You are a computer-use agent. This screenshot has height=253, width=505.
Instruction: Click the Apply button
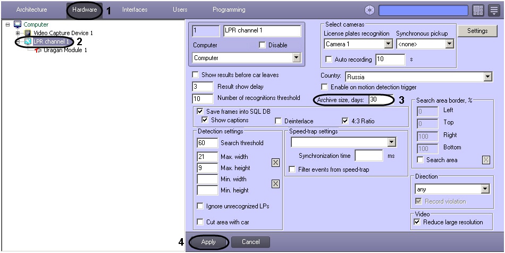pos(208,242)
